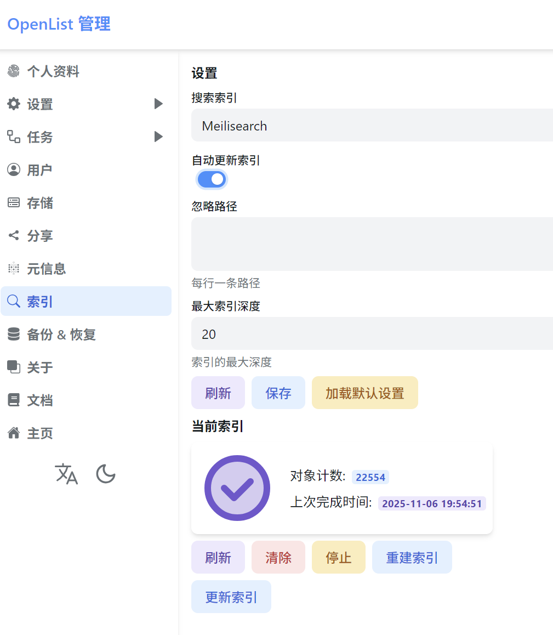Focus the 最大索引深度 input field
This screenshot has height=635, width=553.
pyautogui.click(x=372, y=333)
